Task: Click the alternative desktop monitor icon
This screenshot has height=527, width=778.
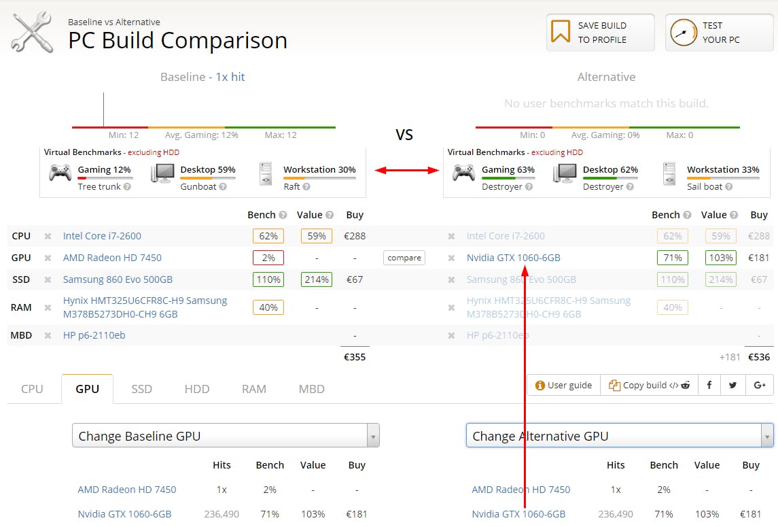Action: pyautogui.click(x=565, y=173)
